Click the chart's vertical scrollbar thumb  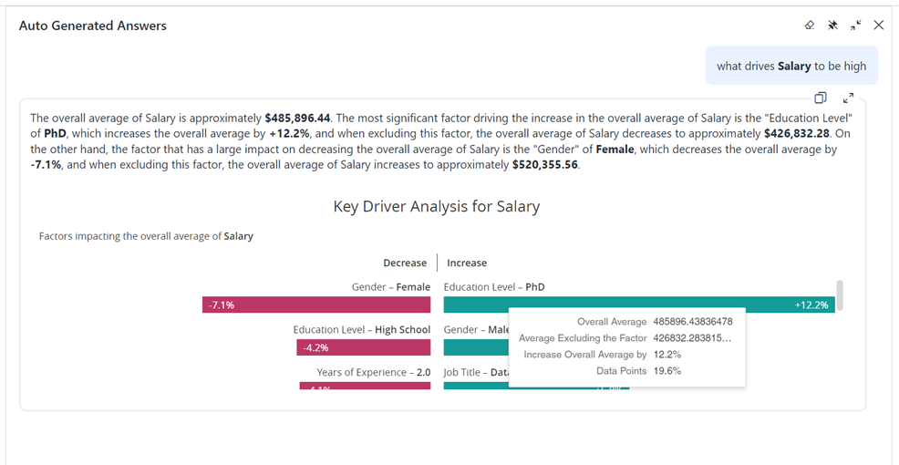click(840, 294)
